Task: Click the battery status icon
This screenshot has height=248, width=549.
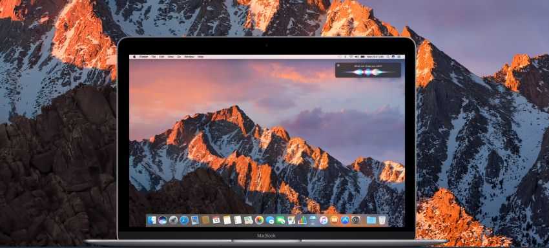Action: coord(363,57)
